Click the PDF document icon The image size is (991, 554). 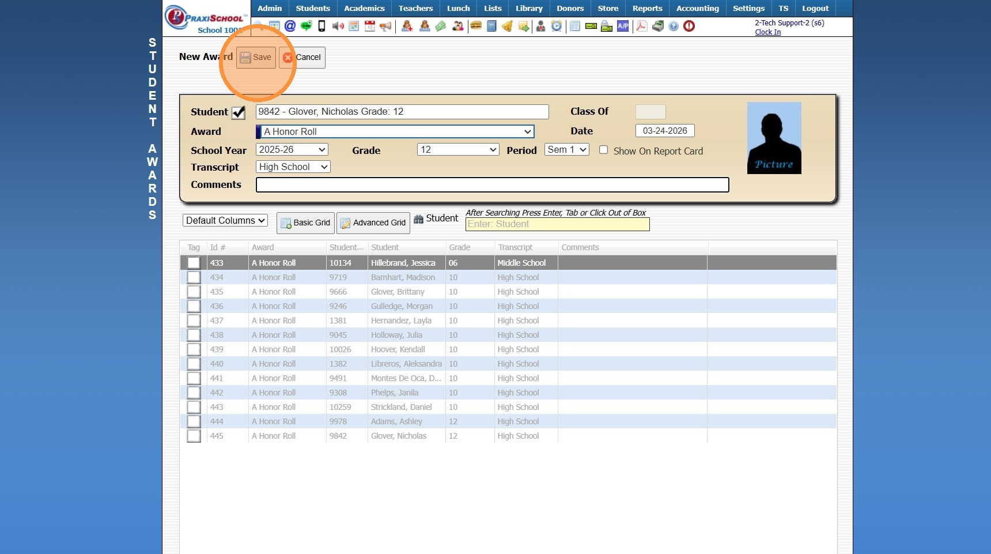click(641, 26)
